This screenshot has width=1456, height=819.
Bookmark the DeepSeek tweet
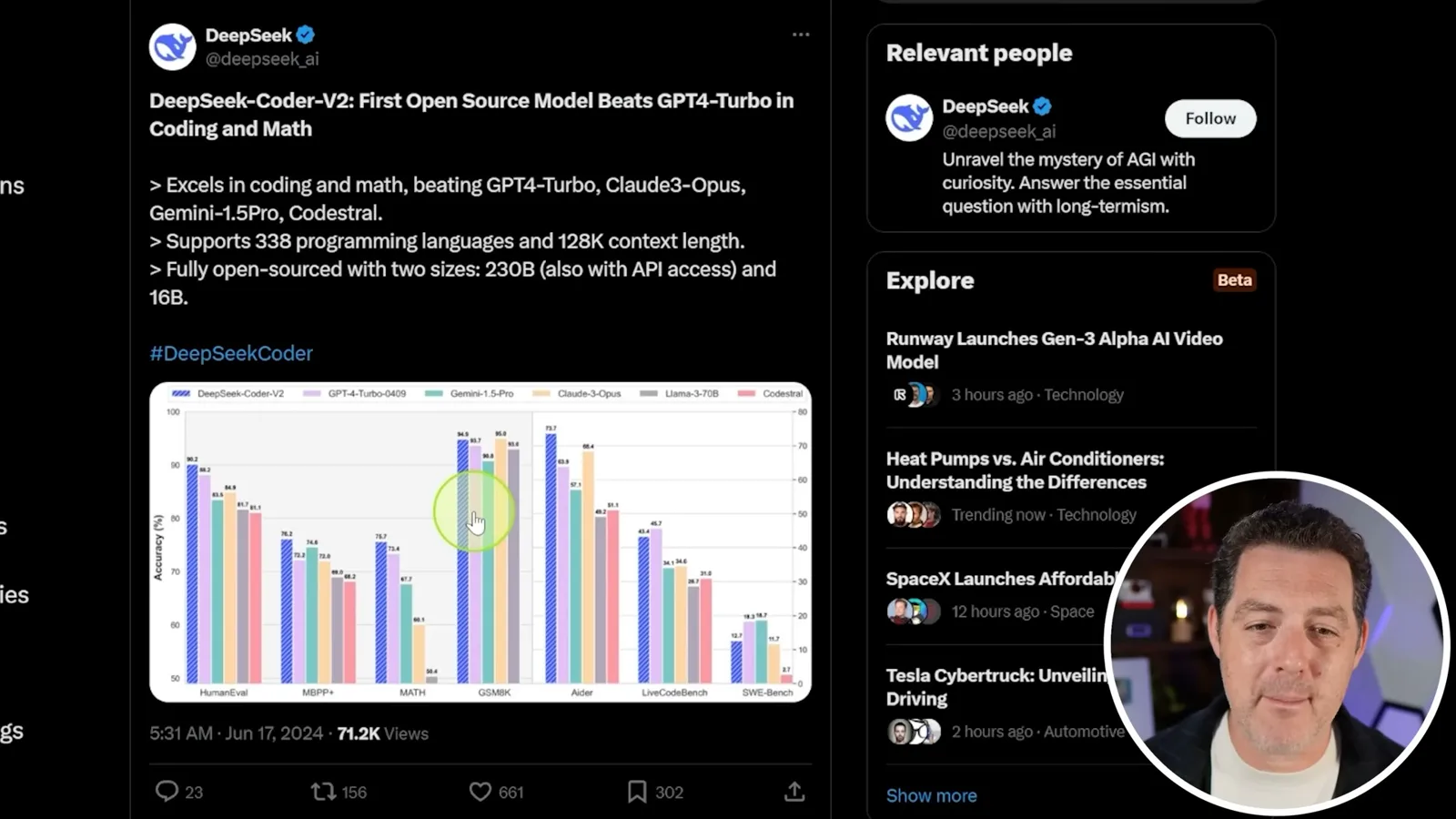(x=637, y=792)
